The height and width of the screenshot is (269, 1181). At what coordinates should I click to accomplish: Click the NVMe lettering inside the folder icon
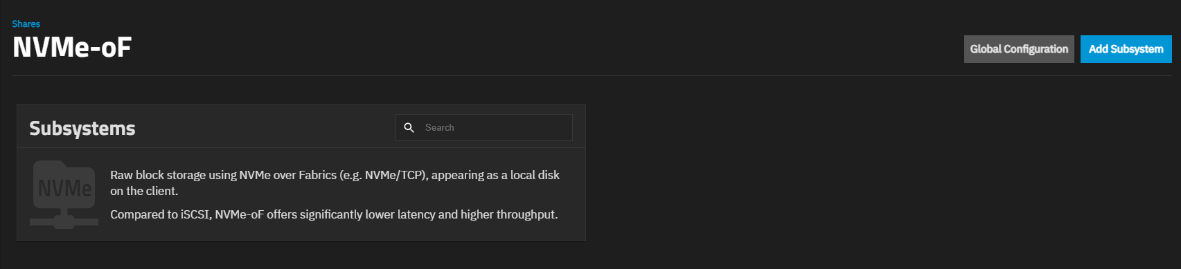[x=64, y=188]
